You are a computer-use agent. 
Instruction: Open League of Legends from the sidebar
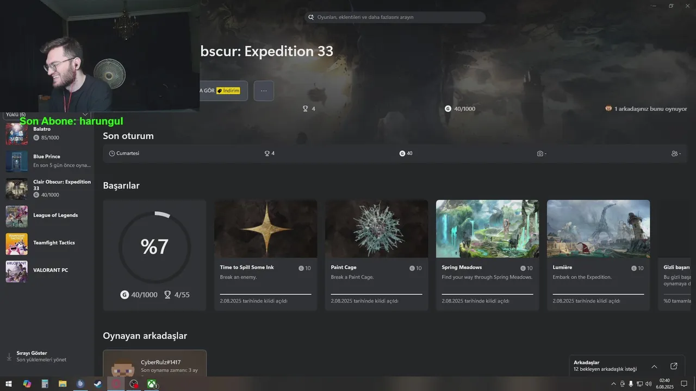(48, 216)
